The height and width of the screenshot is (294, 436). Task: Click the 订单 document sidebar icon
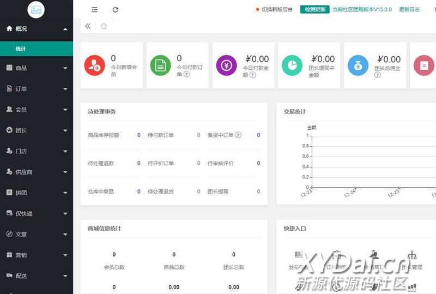9,88
